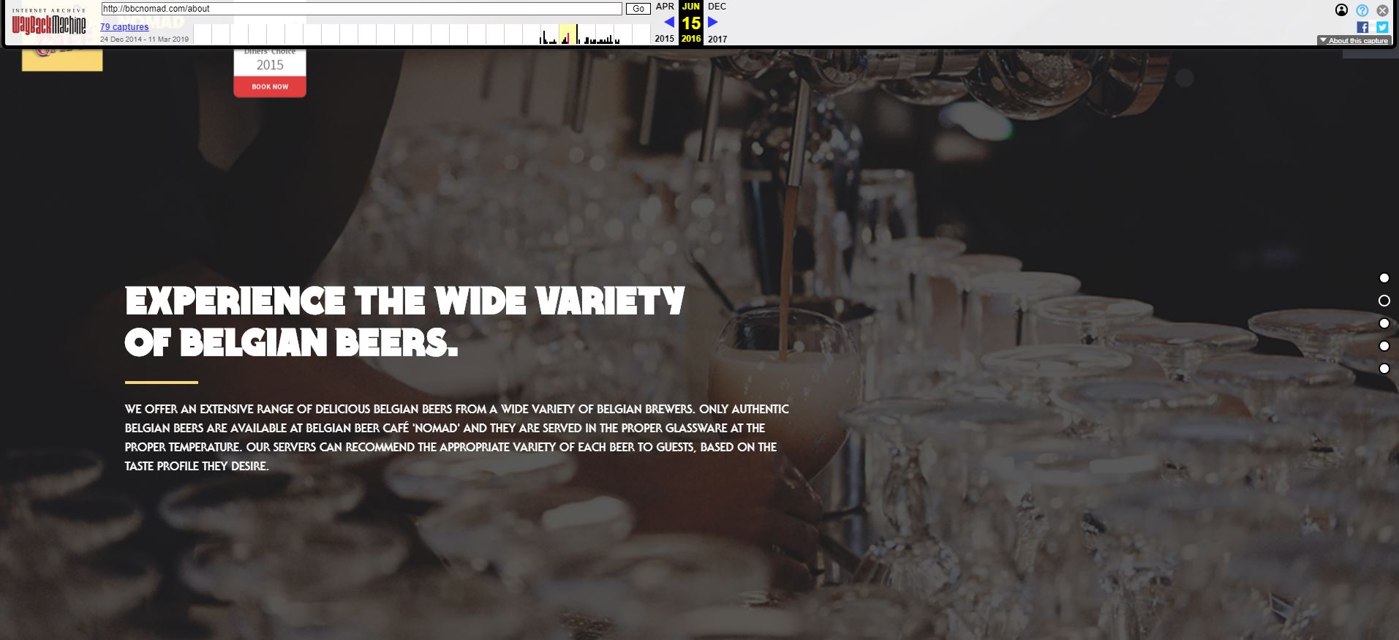This screenshot has height=640, width=1399.
Task: Click the blue previous capture arrow
Action: coord(668,22)
